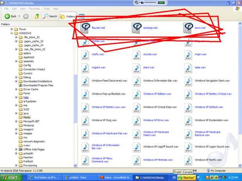Viewport: 242px width, 181px height.
Task: Select Windows XP Notify.wav icon
Action: tap(188, 160)
